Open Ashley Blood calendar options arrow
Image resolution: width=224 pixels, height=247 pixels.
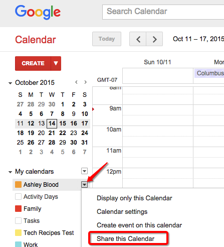tap(85, 185)
